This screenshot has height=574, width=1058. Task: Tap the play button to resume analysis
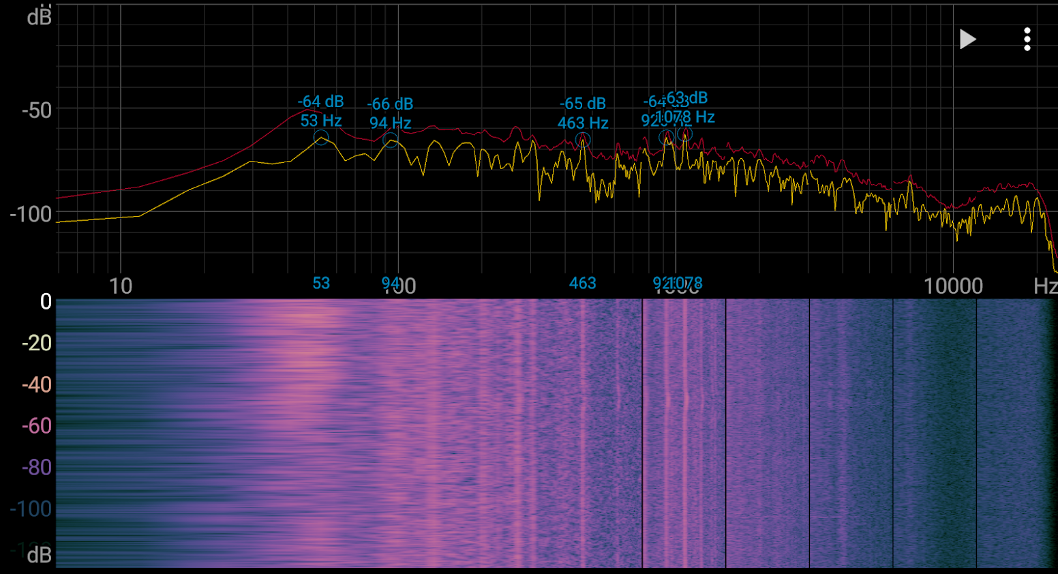click(x=967, y=40)
